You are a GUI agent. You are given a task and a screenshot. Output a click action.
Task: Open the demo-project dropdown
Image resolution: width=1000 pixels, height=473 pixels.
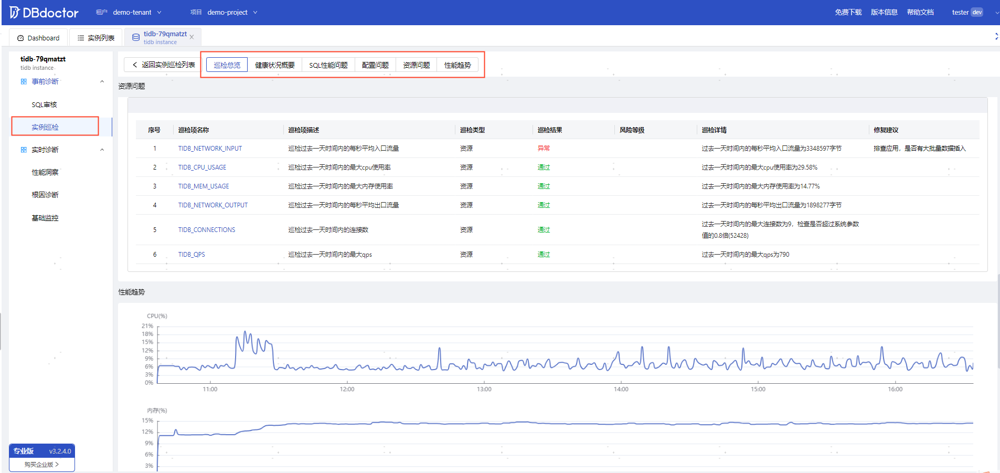(232, 12)
